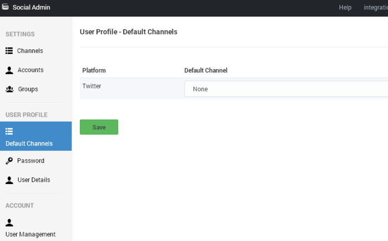Viewport: 388px width, 241px height.
Task: Open the Help link in top bar
Action: (345, 7)
